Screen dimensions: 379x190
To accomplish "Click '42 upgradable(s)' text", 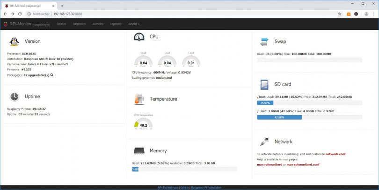I will (36, 75).
